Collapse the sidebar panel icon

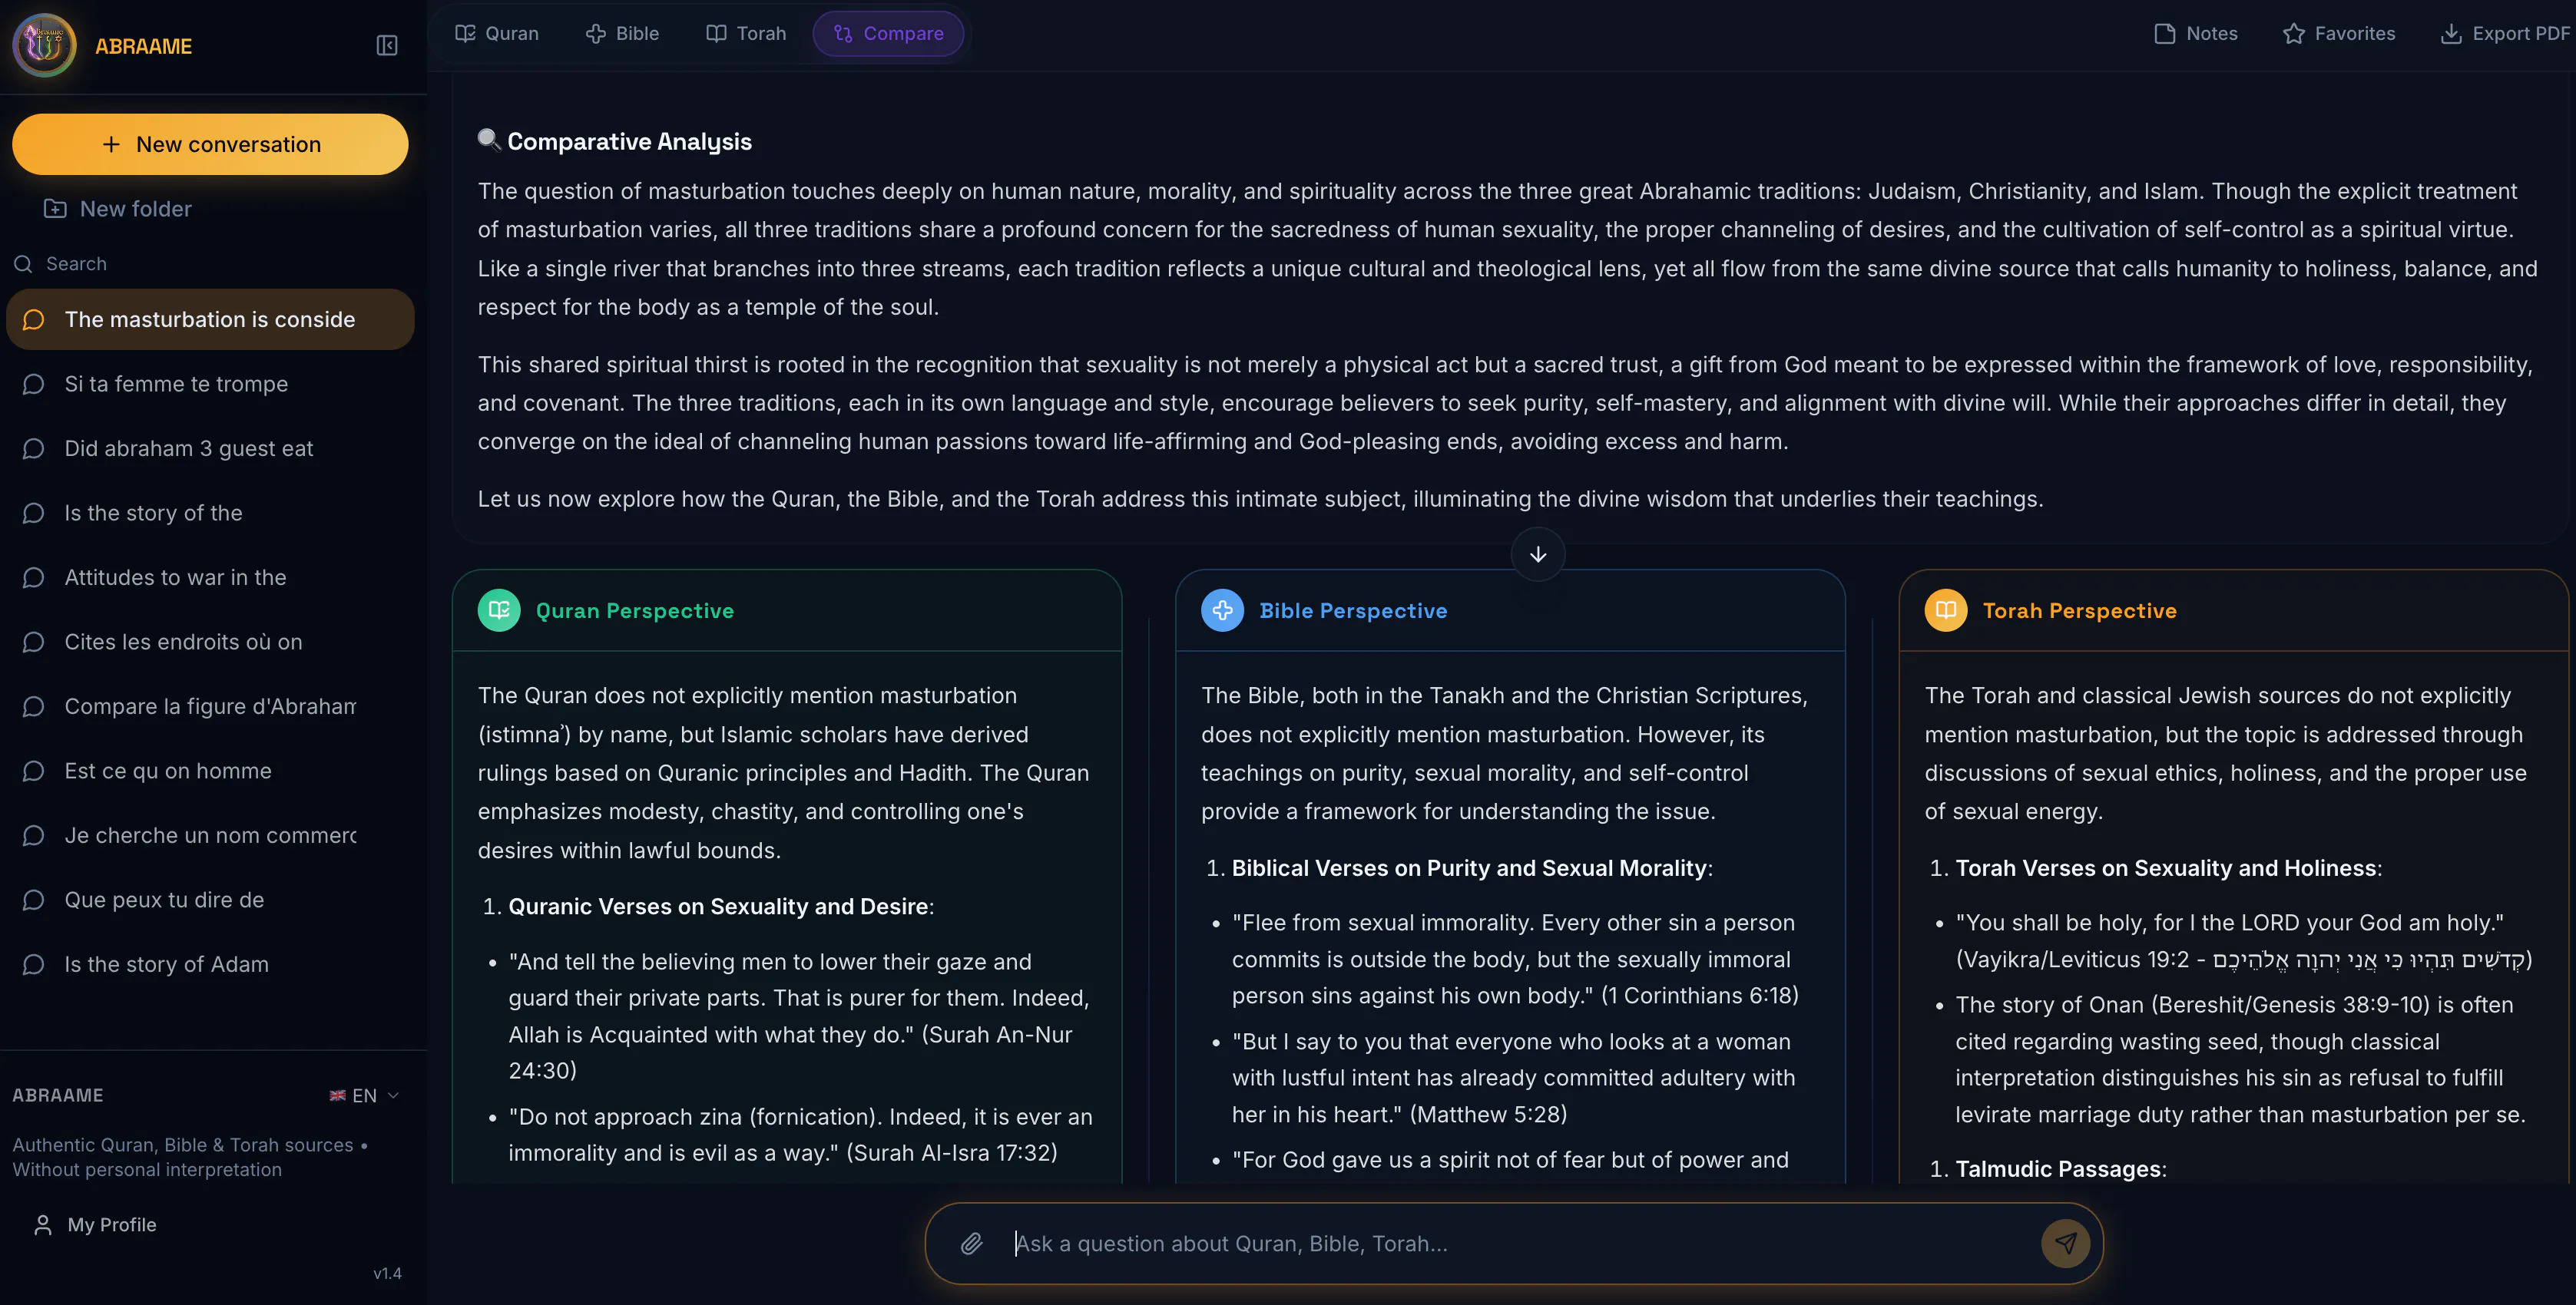click(x=386, y=46)
